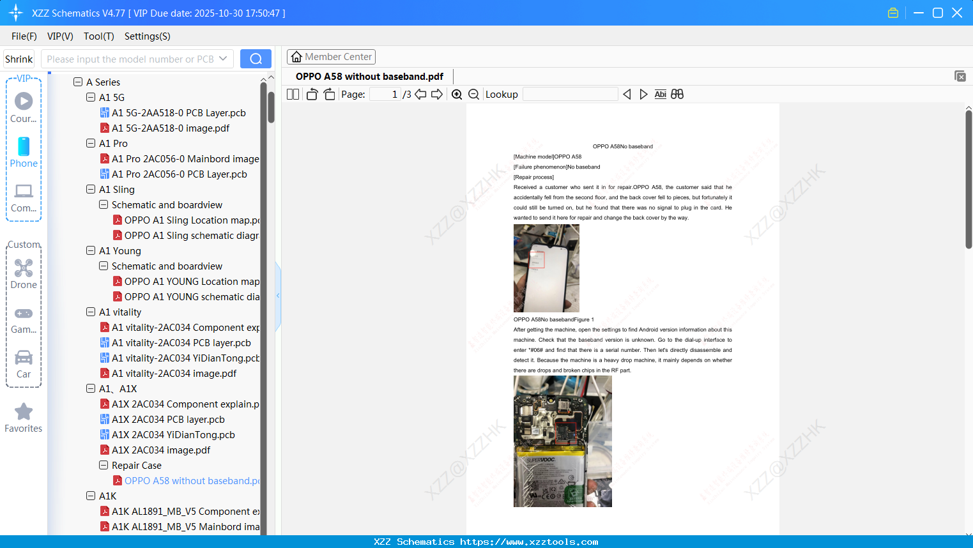Click the Shrink button
The width and height of the screenshot is (973, 548).
[x=19, y=59]
